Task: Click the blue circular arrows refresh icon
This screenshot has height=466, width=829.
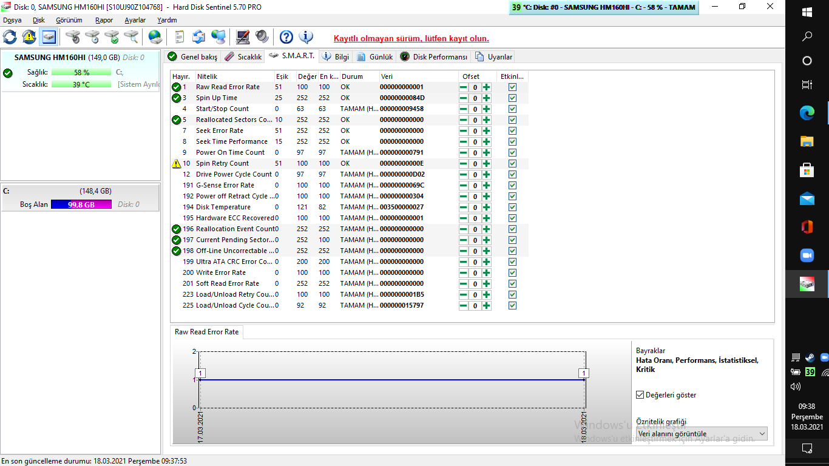Action: click(10, 37)
